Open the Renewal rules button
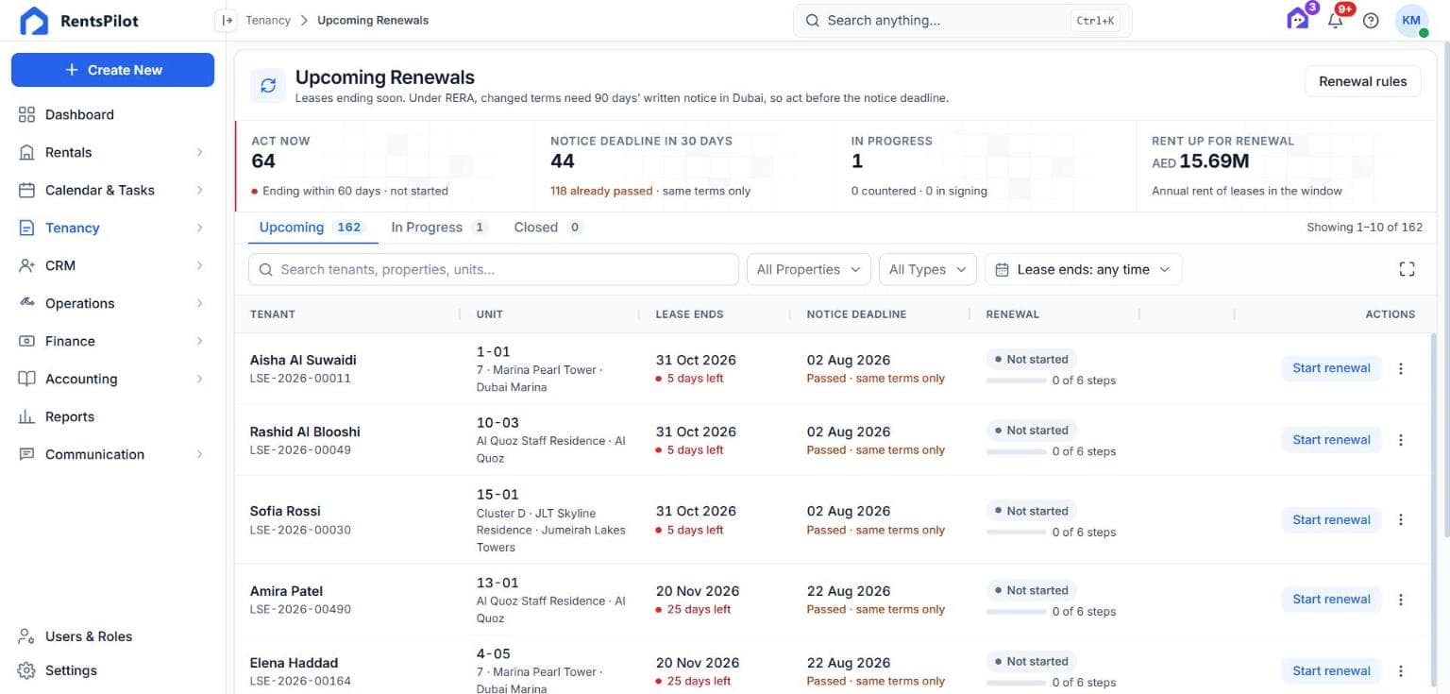 tap(1362, 81)
